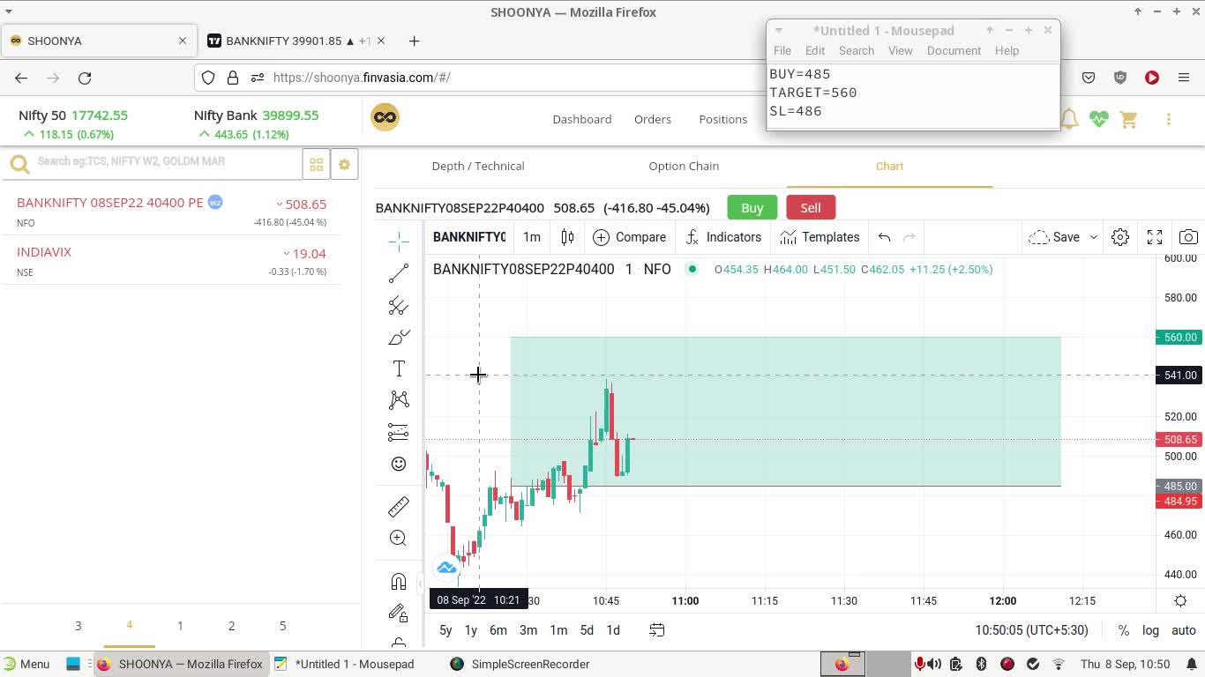Select BANKNIFTY 08SEP22 40400 PE watchlist row
The height and width of the screenshot is (677, 1205).
[172, 212]
